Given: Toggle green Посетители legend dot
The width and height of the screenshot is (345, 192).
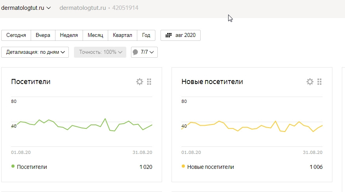Looking at the screenshot, I should point(13,166).
